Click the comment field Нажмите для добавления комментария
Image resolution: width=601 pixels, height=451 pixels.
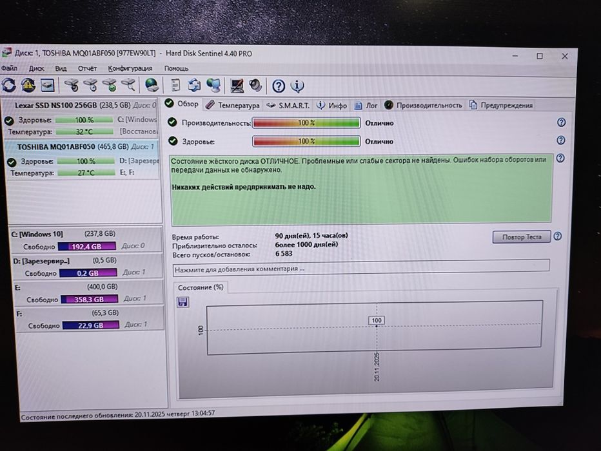click(361, 267)
